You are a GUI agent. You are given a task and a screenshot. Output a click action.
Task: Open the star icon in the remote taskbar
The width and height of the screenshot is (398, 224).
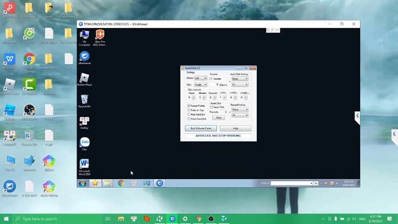pyautogui.click(x=95, y=183)
